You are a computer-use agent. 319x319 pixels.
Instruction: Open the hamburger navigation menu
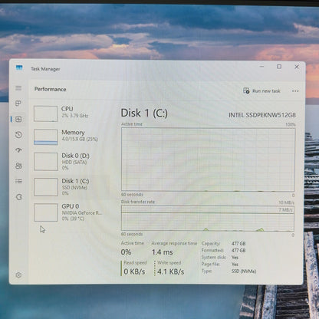(x=18, y=88)
